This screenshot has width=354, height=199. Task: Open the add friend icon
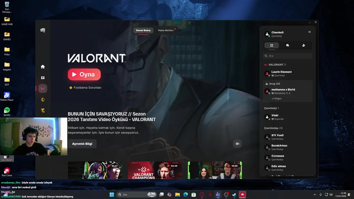(304, 45)
